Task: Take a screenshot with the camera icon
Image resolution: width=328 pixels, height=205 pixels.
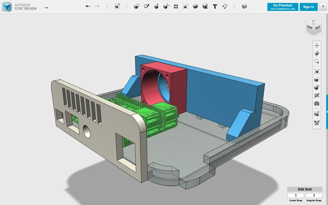Action: tap(317, 103)
